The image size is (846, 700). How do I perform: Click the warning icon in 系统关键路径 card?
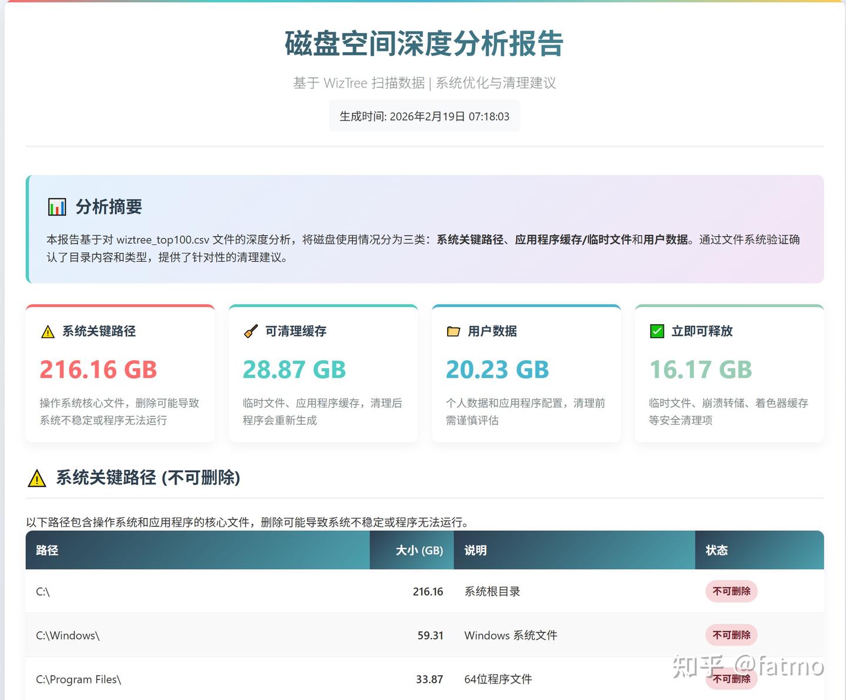point(48,332)
